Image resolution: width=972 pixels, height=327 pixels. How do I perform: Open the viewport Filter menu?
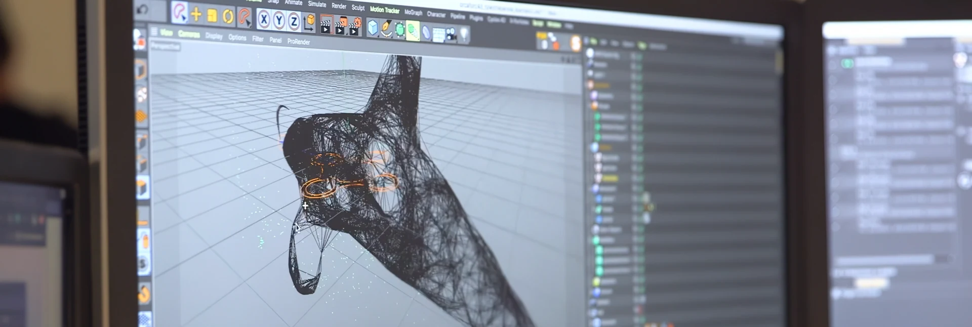[258, 38]
